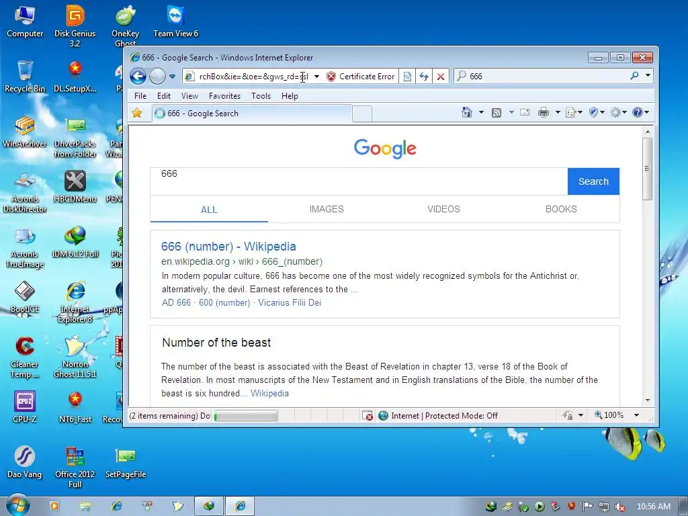Open the 'AD 666' sublink
The image size is (688, 516).
176,303
